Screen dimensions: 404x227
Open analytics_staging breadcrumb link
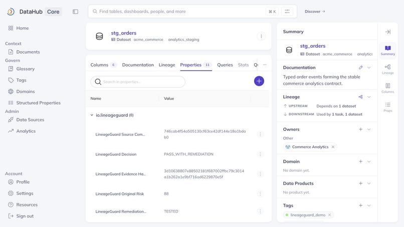click(183, 40)
